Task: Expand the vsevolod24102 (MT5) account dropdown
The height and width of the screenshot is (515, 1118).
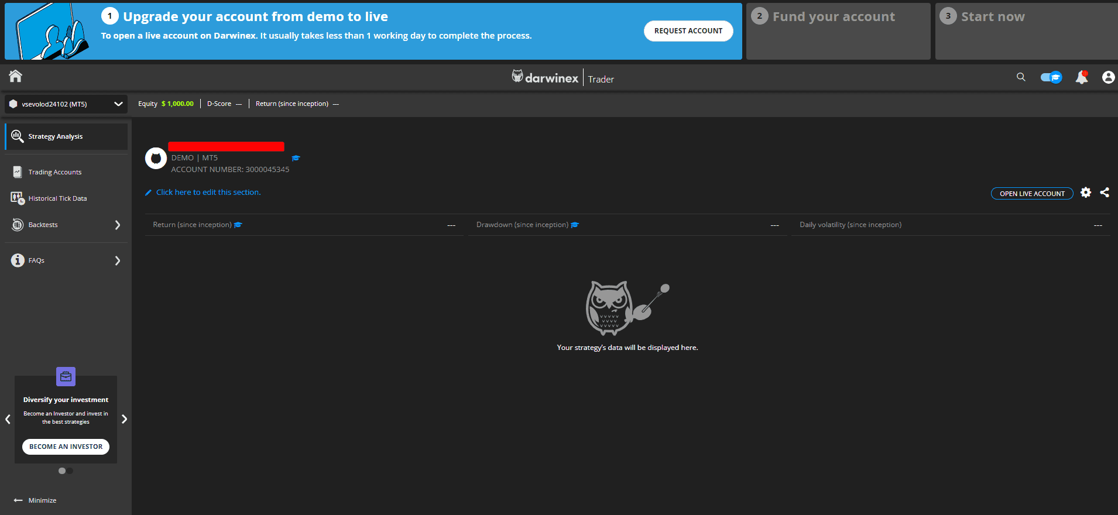Action: click(66, 104)
